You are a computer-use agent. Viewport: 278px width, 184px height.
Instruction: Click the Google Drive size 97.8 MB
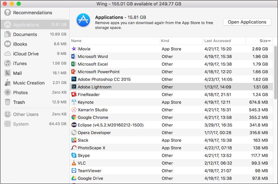pos(260,178)
